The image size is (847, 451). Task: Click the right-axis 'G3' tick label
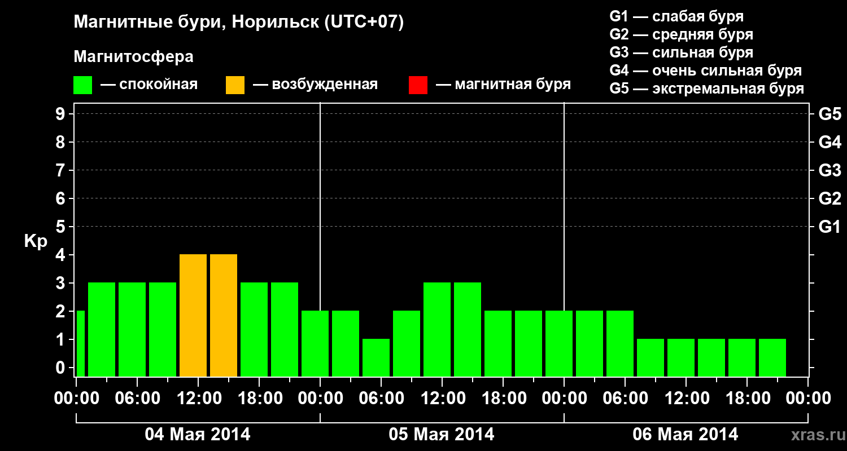[830, 170]
